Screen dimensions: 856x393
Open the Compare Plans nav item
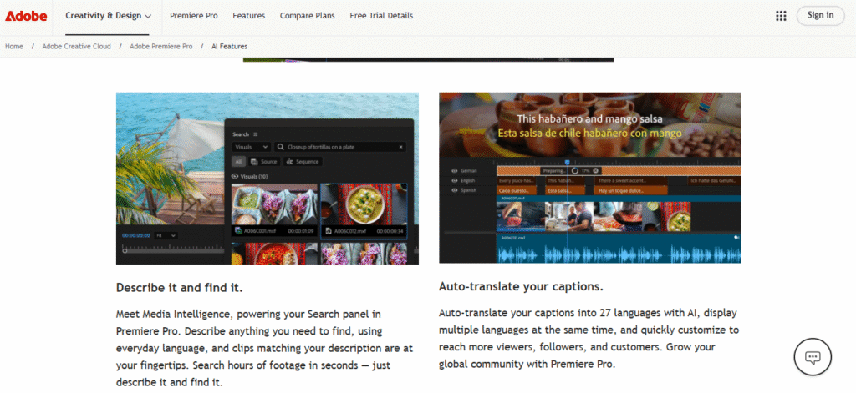pyautogui.click(x=308, y=16)
